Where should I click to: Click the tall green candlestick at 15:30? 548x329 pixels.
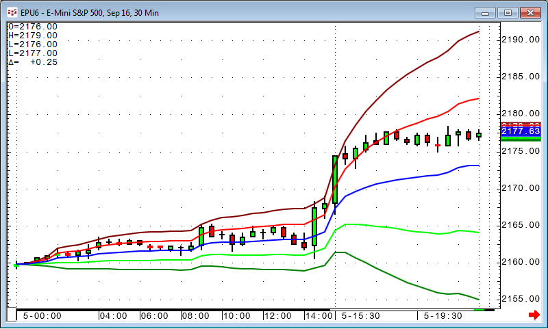[335, 180]
